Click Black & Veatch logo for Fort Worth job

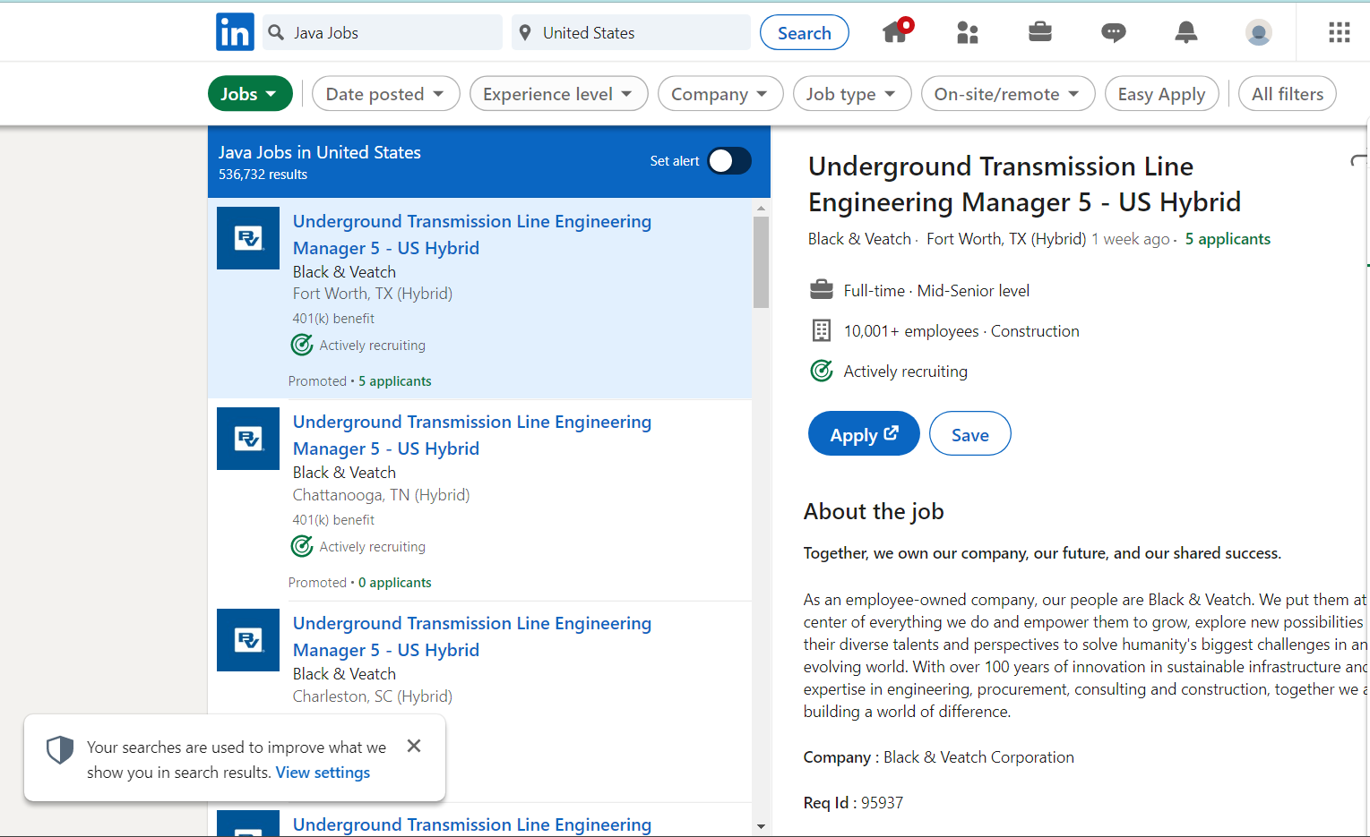coord(248,238)
